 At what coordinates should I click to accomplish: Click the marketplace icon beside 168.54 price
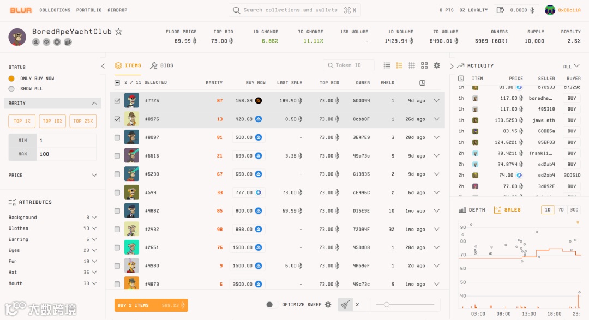259,101
